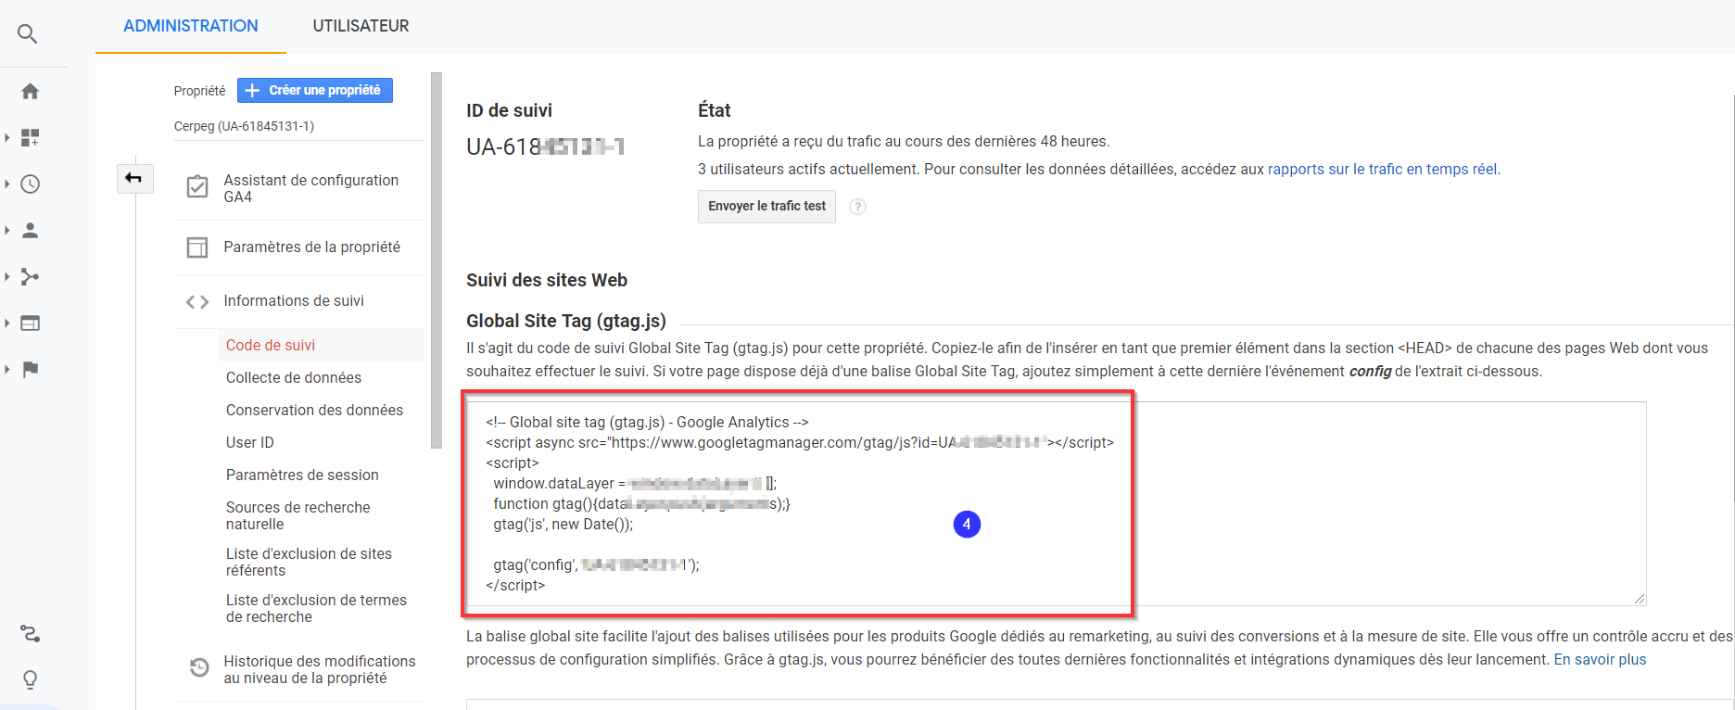Open Paramètres de session

[302, 475]
